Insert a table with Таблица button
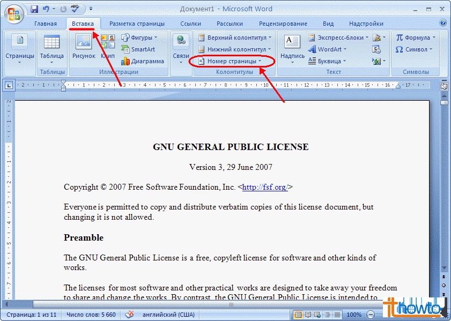Image resolution: width=451 pixels, height=321 pixels. (52, 49)
